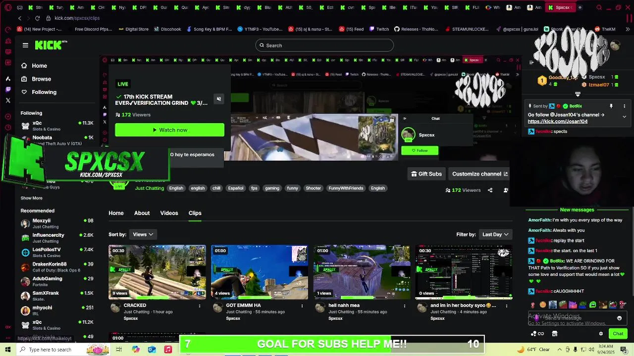
Task: Switch to the channel Home tab
Action: coord(116,213)
